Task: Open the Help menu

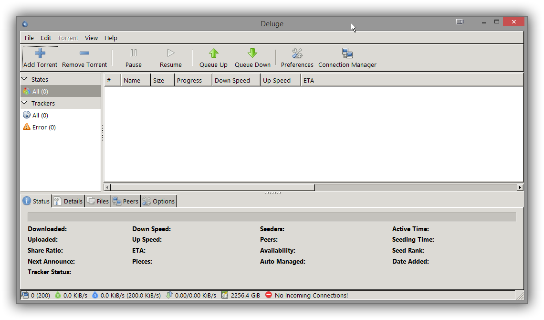Action: point(111,38)
